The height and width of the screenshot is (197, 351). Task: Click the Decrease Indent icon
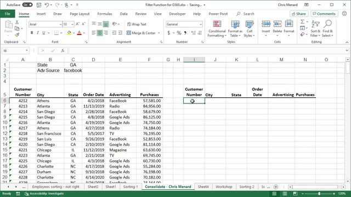[114, 33]
